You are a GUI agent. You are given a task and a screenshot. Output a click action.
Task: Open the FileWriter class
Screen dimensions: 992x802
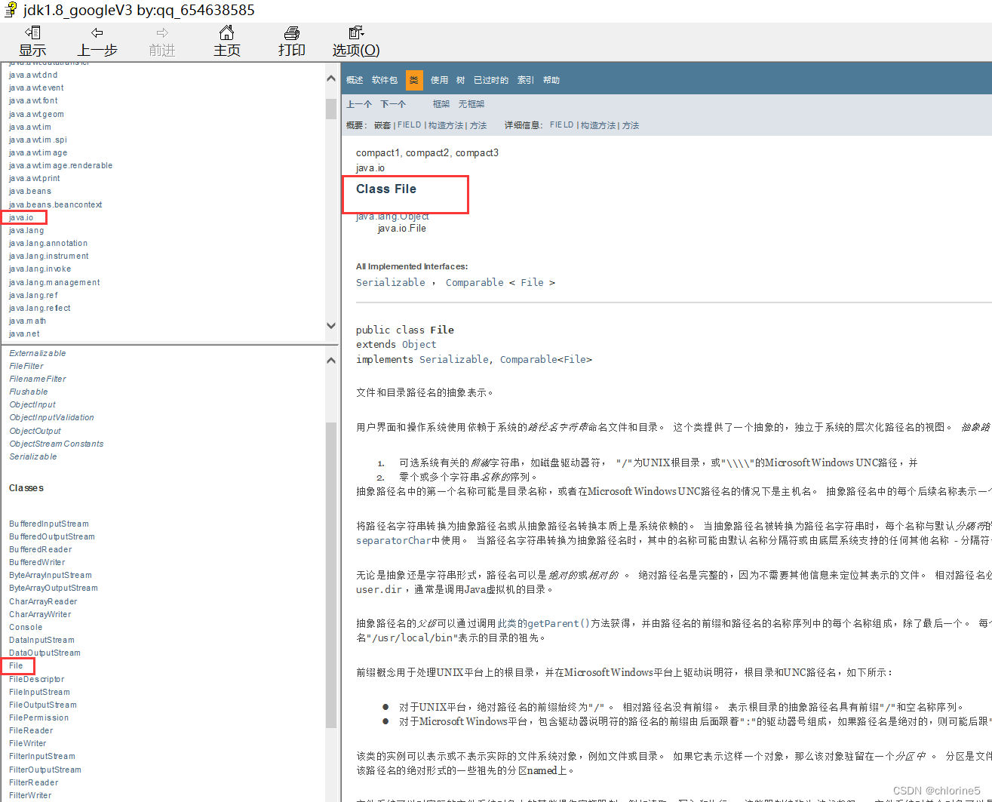coord(28,743)
